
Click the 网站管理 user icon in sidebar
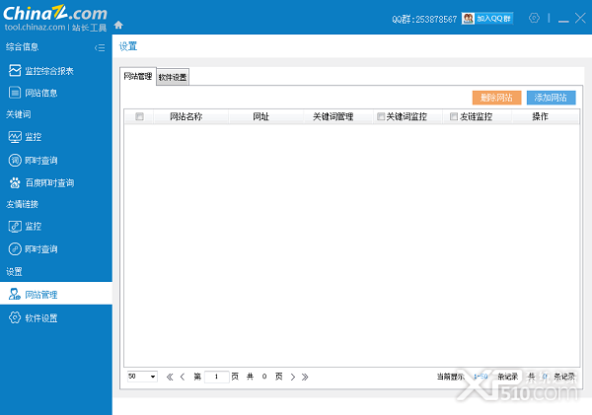point(15,294)
